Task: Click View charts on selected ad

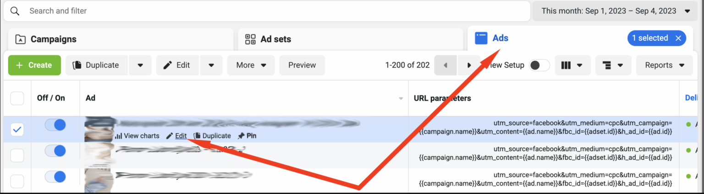Action: (137, 136)
